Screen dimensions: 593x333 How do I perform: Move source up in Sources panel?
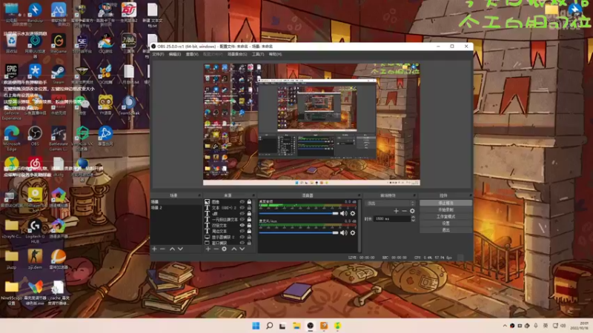pos(233,249)
